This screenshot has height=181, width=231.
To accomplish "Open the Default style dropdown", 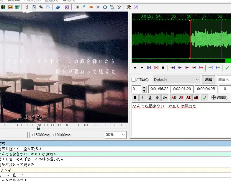I will [x=176, y=80].
